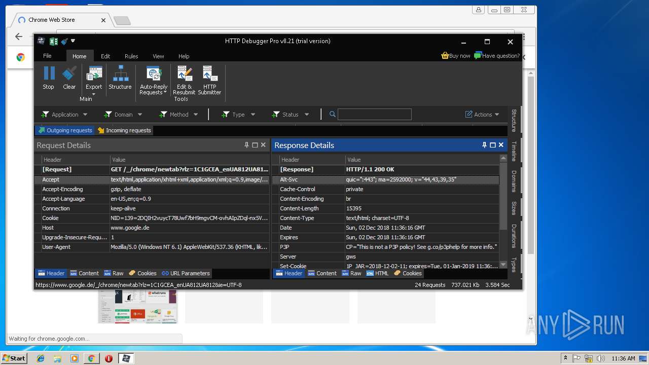Open the Rules ribbon tab
This screenshot has height=365, width=649.
131,56
